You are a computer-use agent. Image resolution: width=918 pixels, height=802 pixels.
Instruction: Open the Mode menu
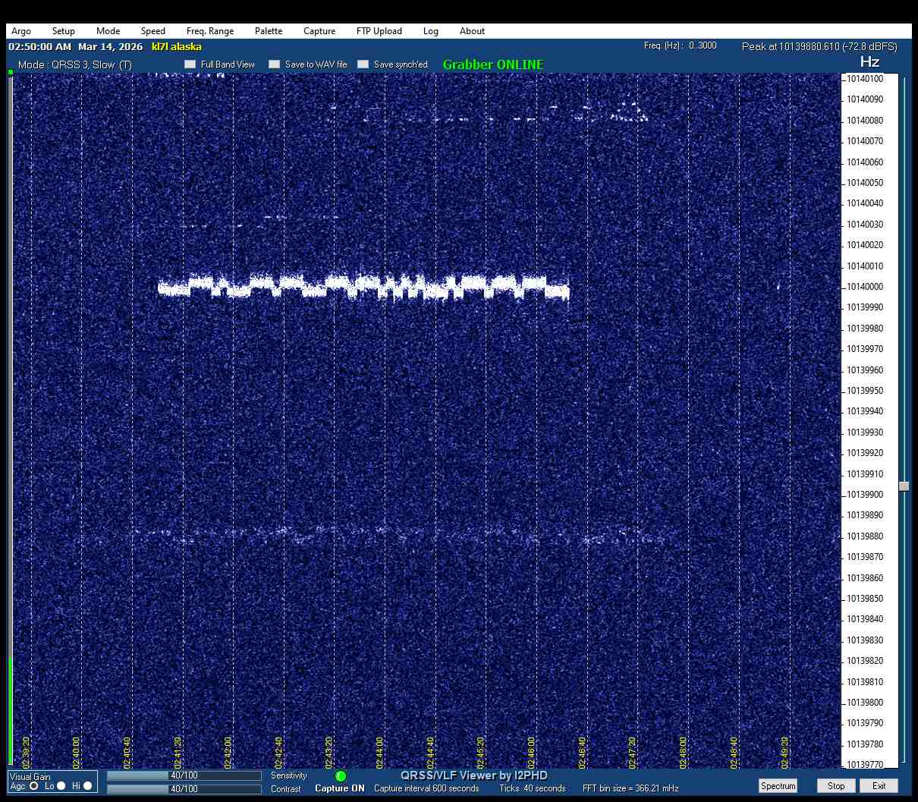click(108, 31)
